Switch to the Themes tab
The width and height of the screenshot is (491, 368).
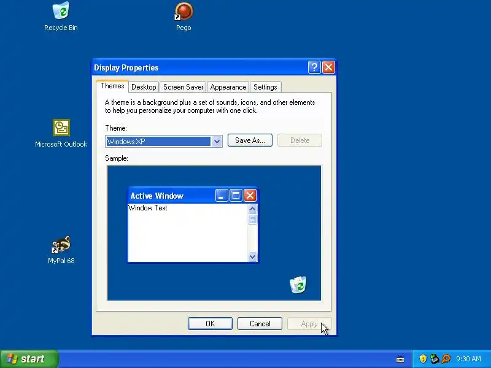112,86
